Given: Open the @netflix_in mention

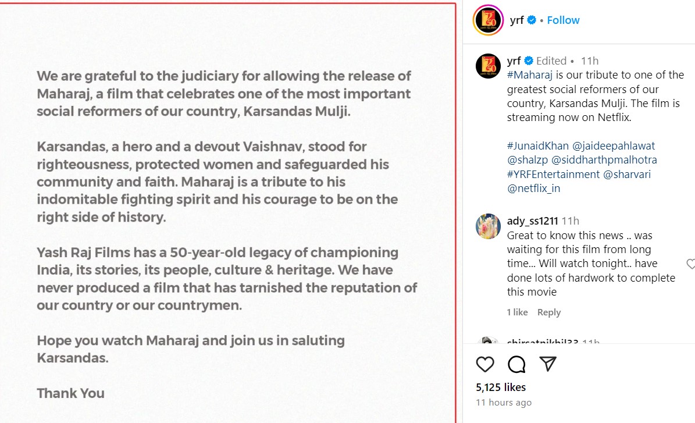Looking at the screenshot, I should pyautogui.click(x=534, y=188).
